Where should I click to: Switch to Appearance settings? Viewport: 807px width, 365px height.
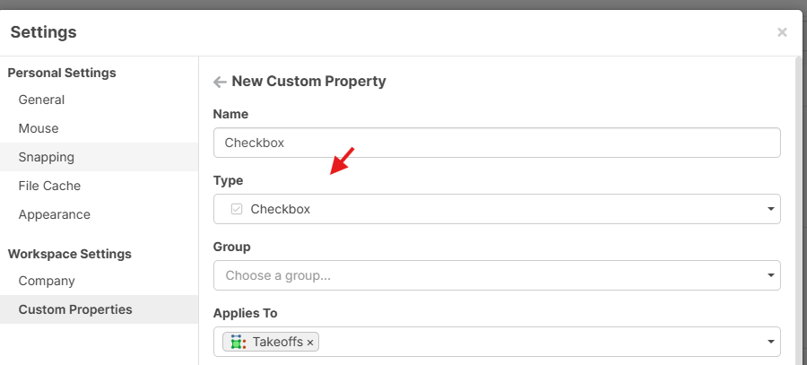[x=54, y=214]
